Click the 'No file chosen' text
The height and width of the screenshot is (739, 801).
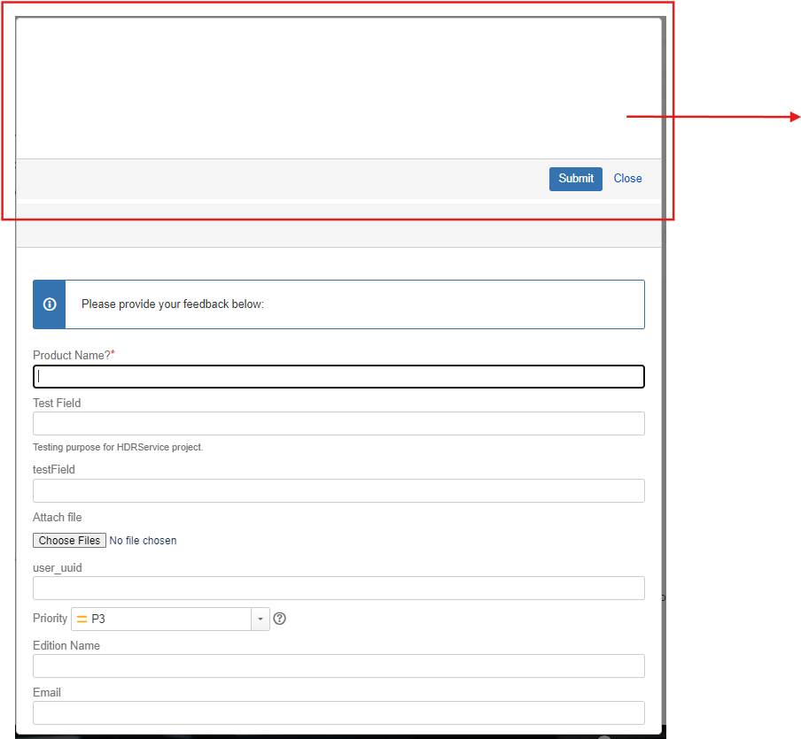click(x=143, y=541)
